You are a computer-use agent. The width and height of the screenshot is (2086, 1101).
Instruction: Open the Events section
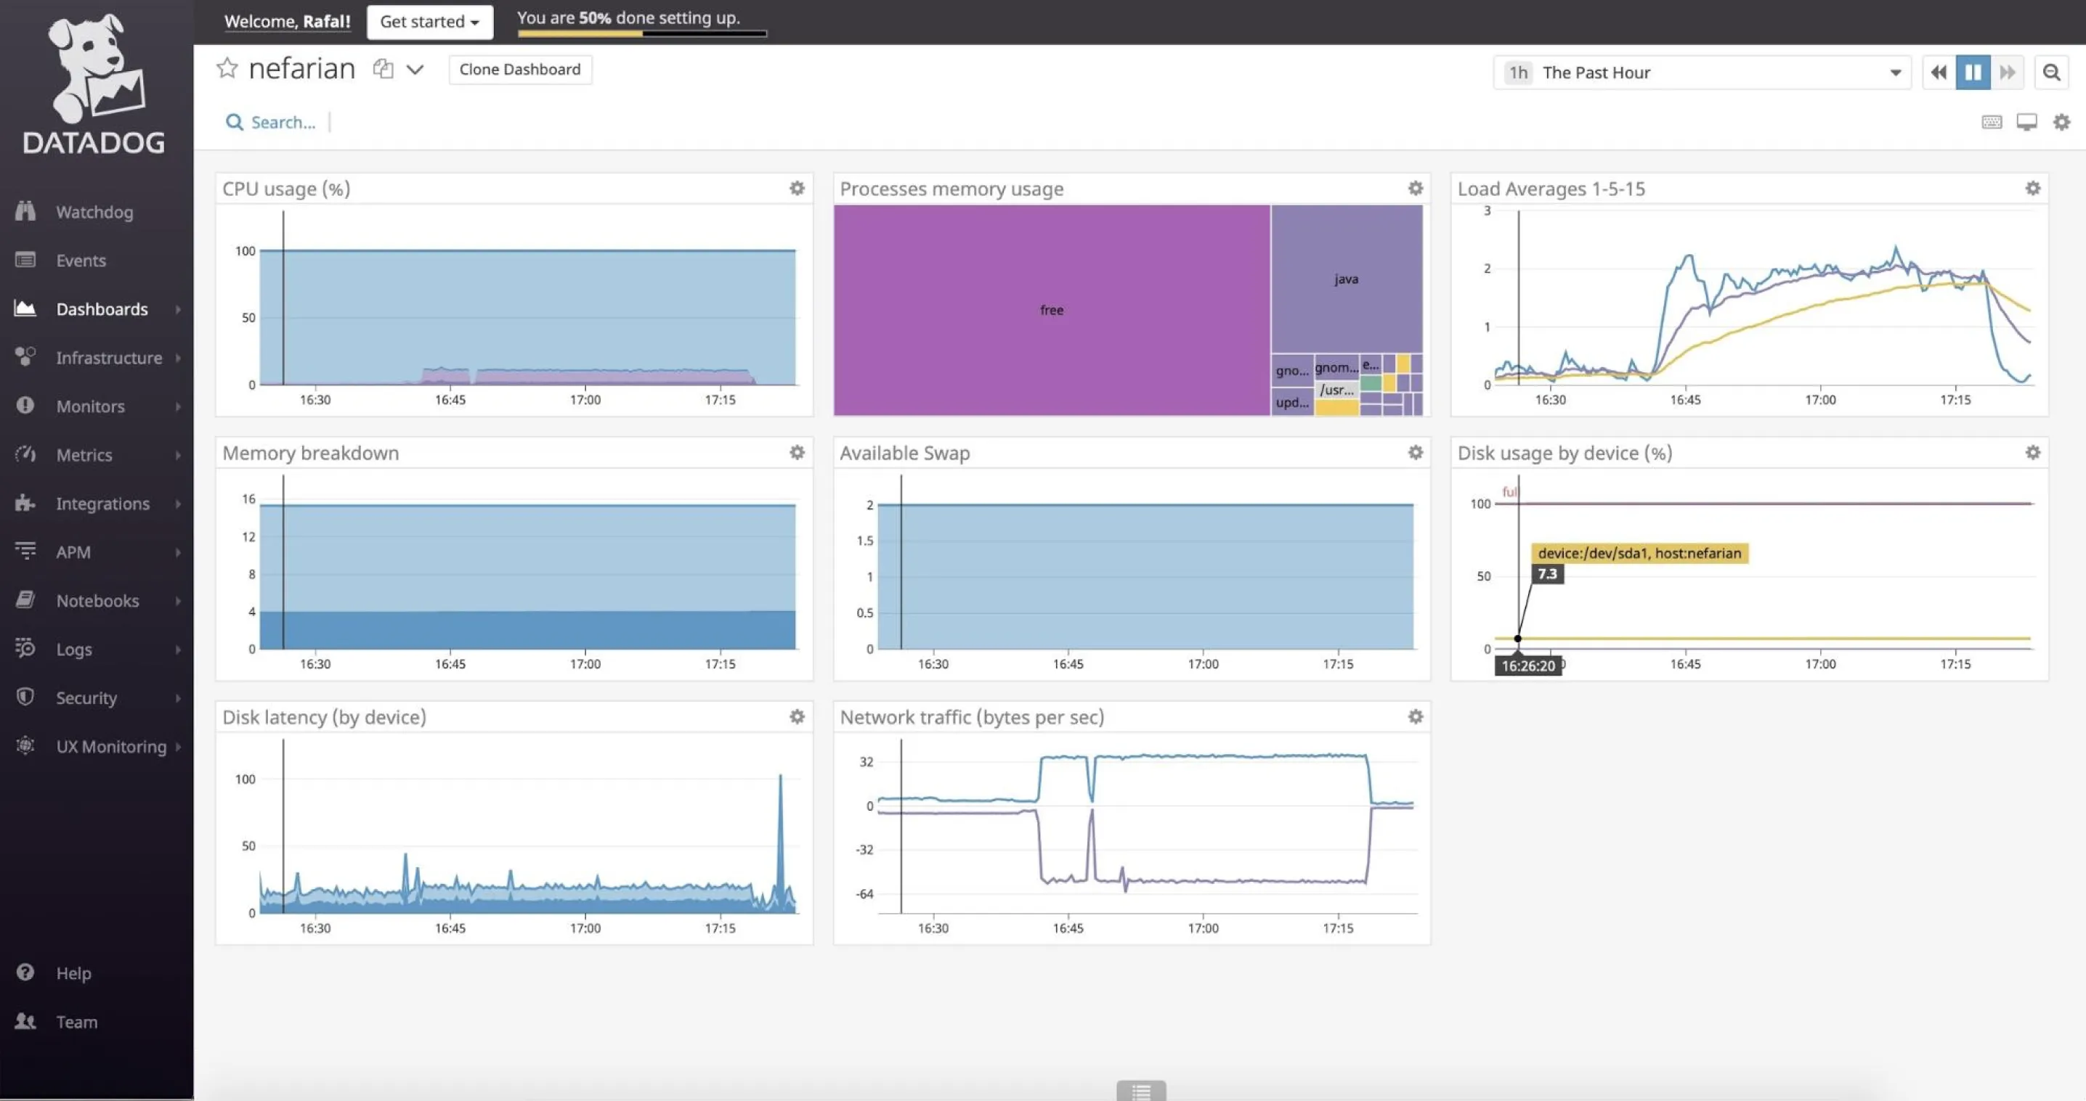point(81,260)
